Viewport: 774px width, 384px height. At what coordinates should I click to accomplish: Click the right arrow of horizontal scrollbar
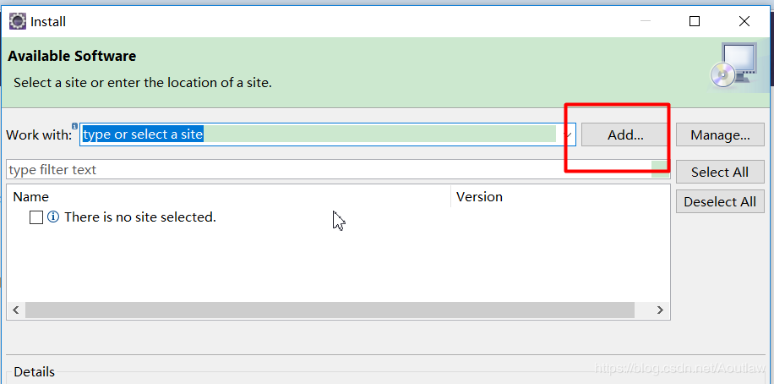coord(660,310)
